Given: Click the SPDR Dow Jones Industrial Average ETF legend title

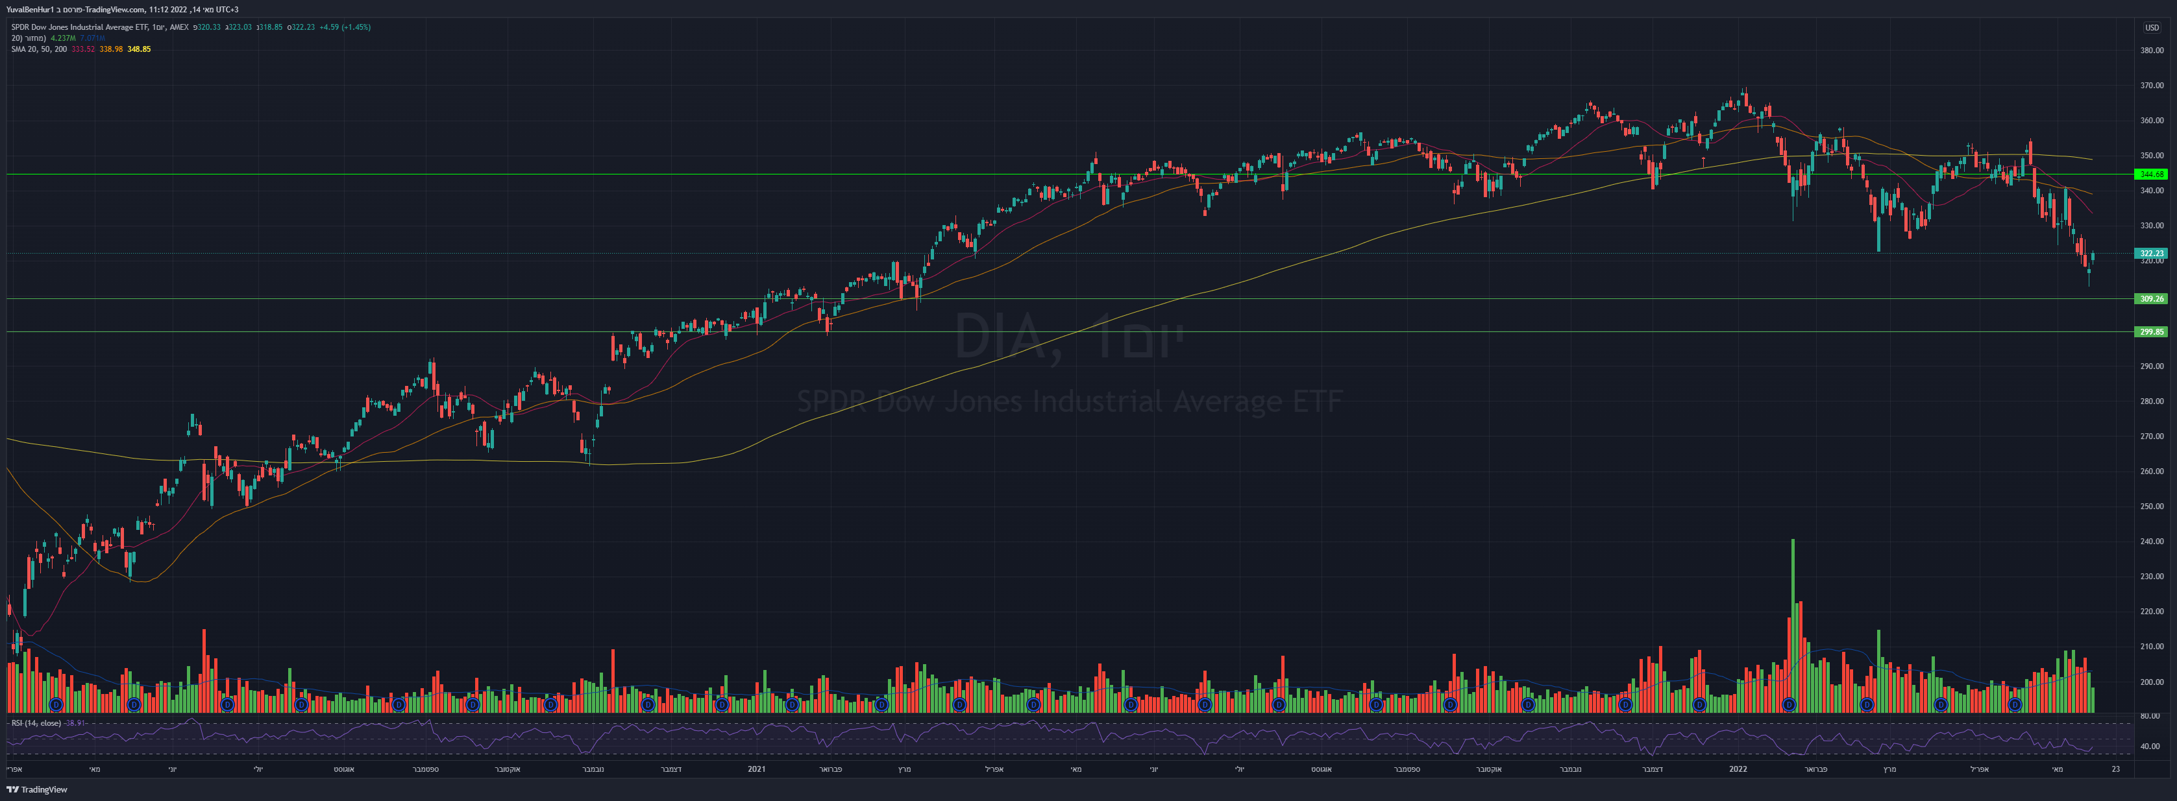Looking at the screenshot, I should click(80, 27).
